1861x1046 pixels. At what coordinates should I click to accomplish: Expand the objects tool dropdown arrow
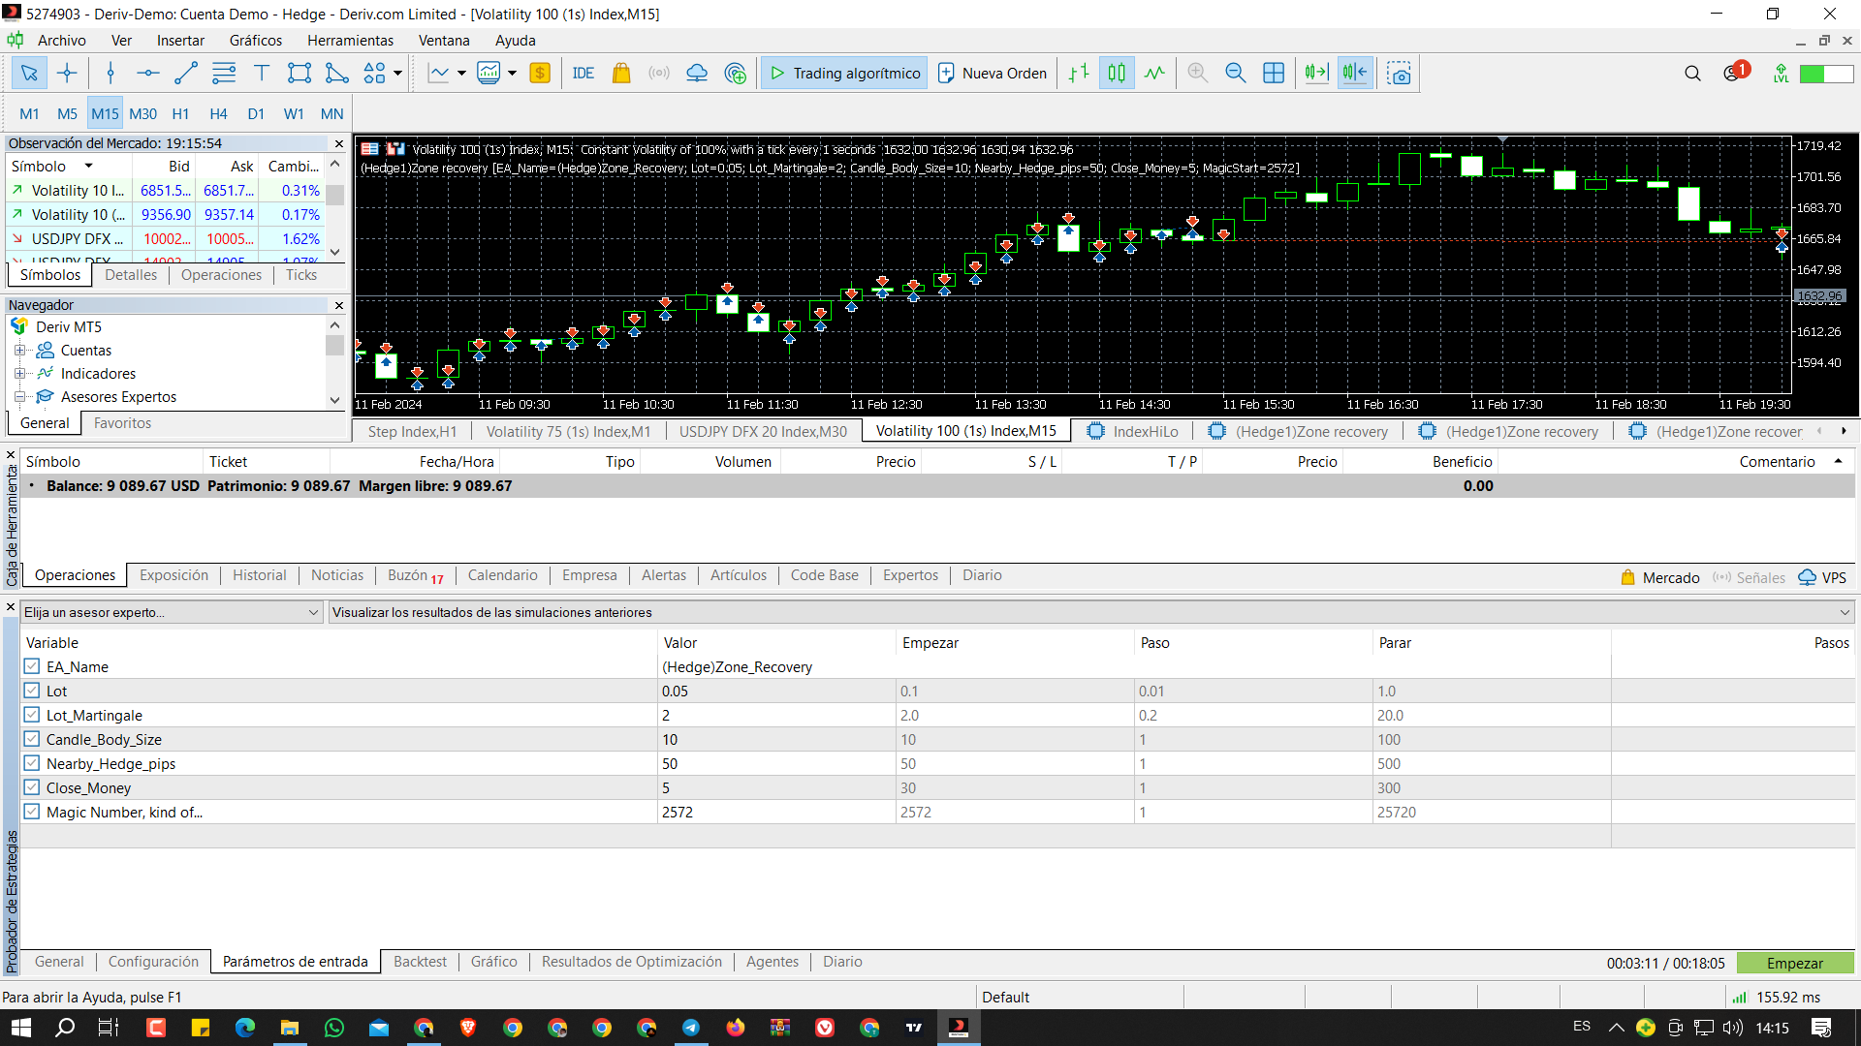(397, 73)
